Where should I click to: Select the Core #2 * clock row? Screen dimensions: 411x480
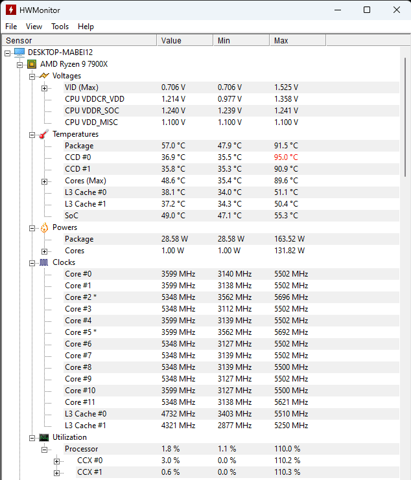[231, 297]
